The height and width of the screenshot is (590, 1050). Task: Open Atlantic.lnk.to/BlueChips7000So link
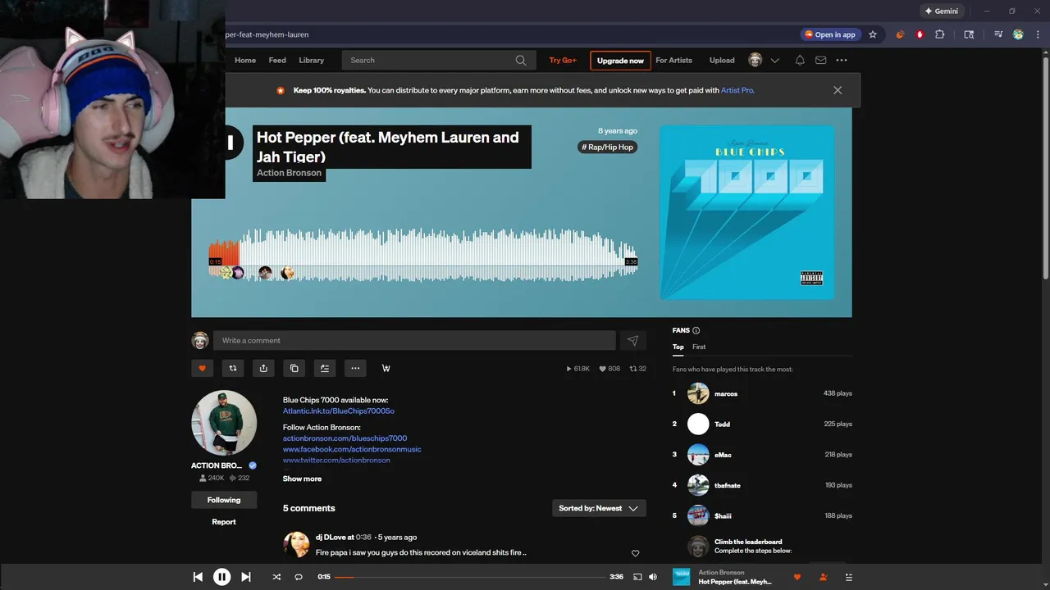(x=339, y=411)
